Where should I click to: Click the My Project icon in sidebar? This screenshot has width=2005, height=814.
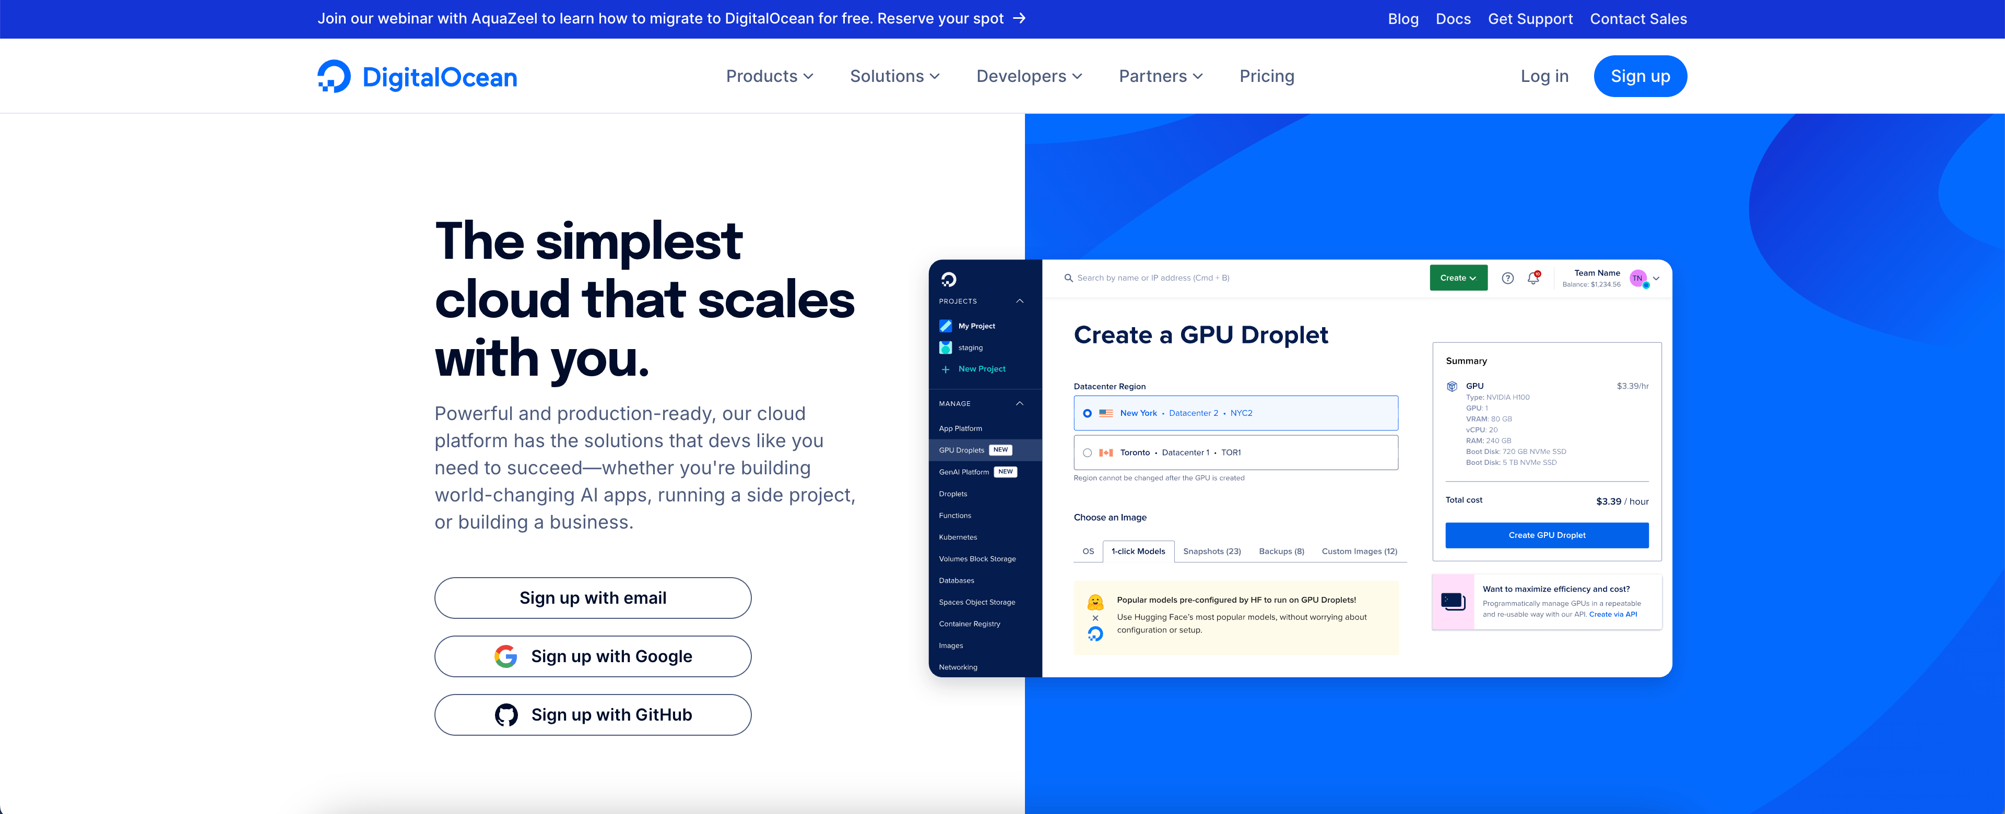(x=946, y=326)
